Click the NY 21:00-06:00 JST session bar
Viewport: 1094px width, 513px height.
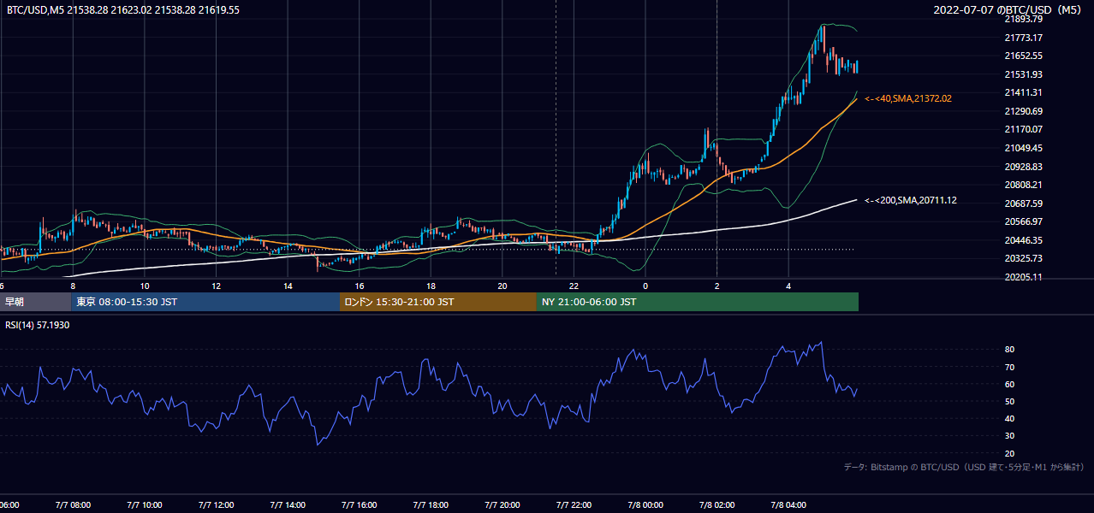698,302
